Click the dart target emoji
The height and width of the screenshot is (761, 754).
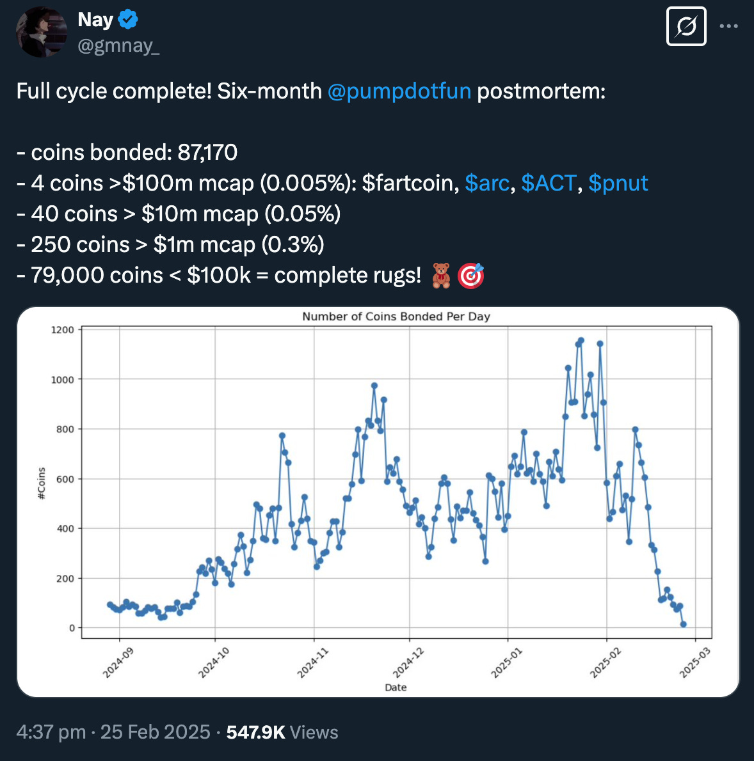point(471,276)
